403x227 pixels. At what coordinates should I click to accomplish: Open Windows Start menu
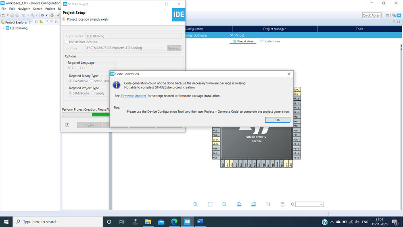(6, 222)
